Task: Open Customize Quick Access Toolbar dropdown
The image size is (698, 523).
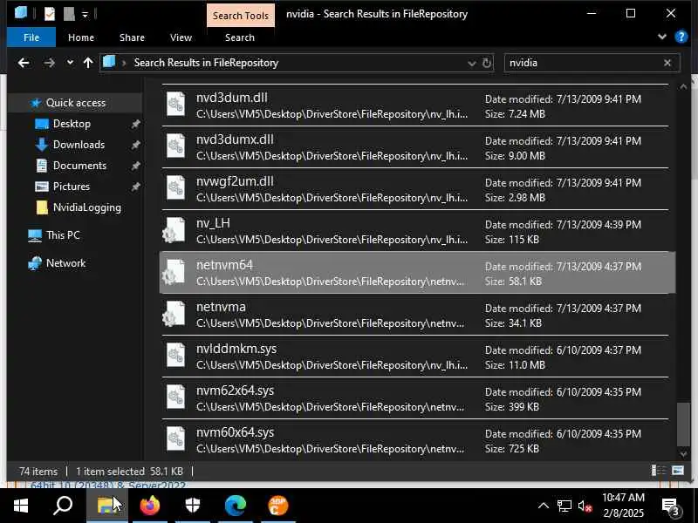Action: pos(85,15)
